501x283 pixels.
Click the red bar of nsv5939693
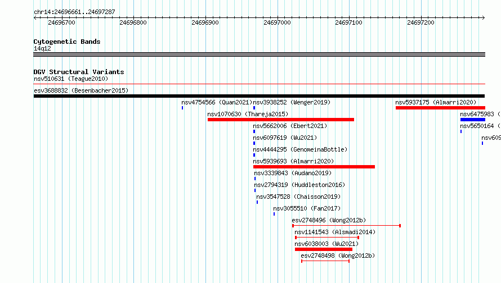314,167
